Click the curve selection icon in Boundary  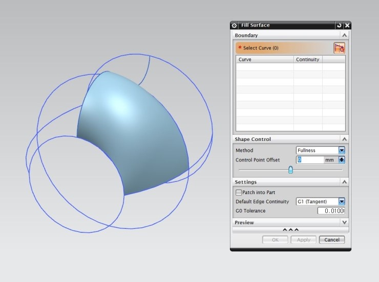(339, 48)
